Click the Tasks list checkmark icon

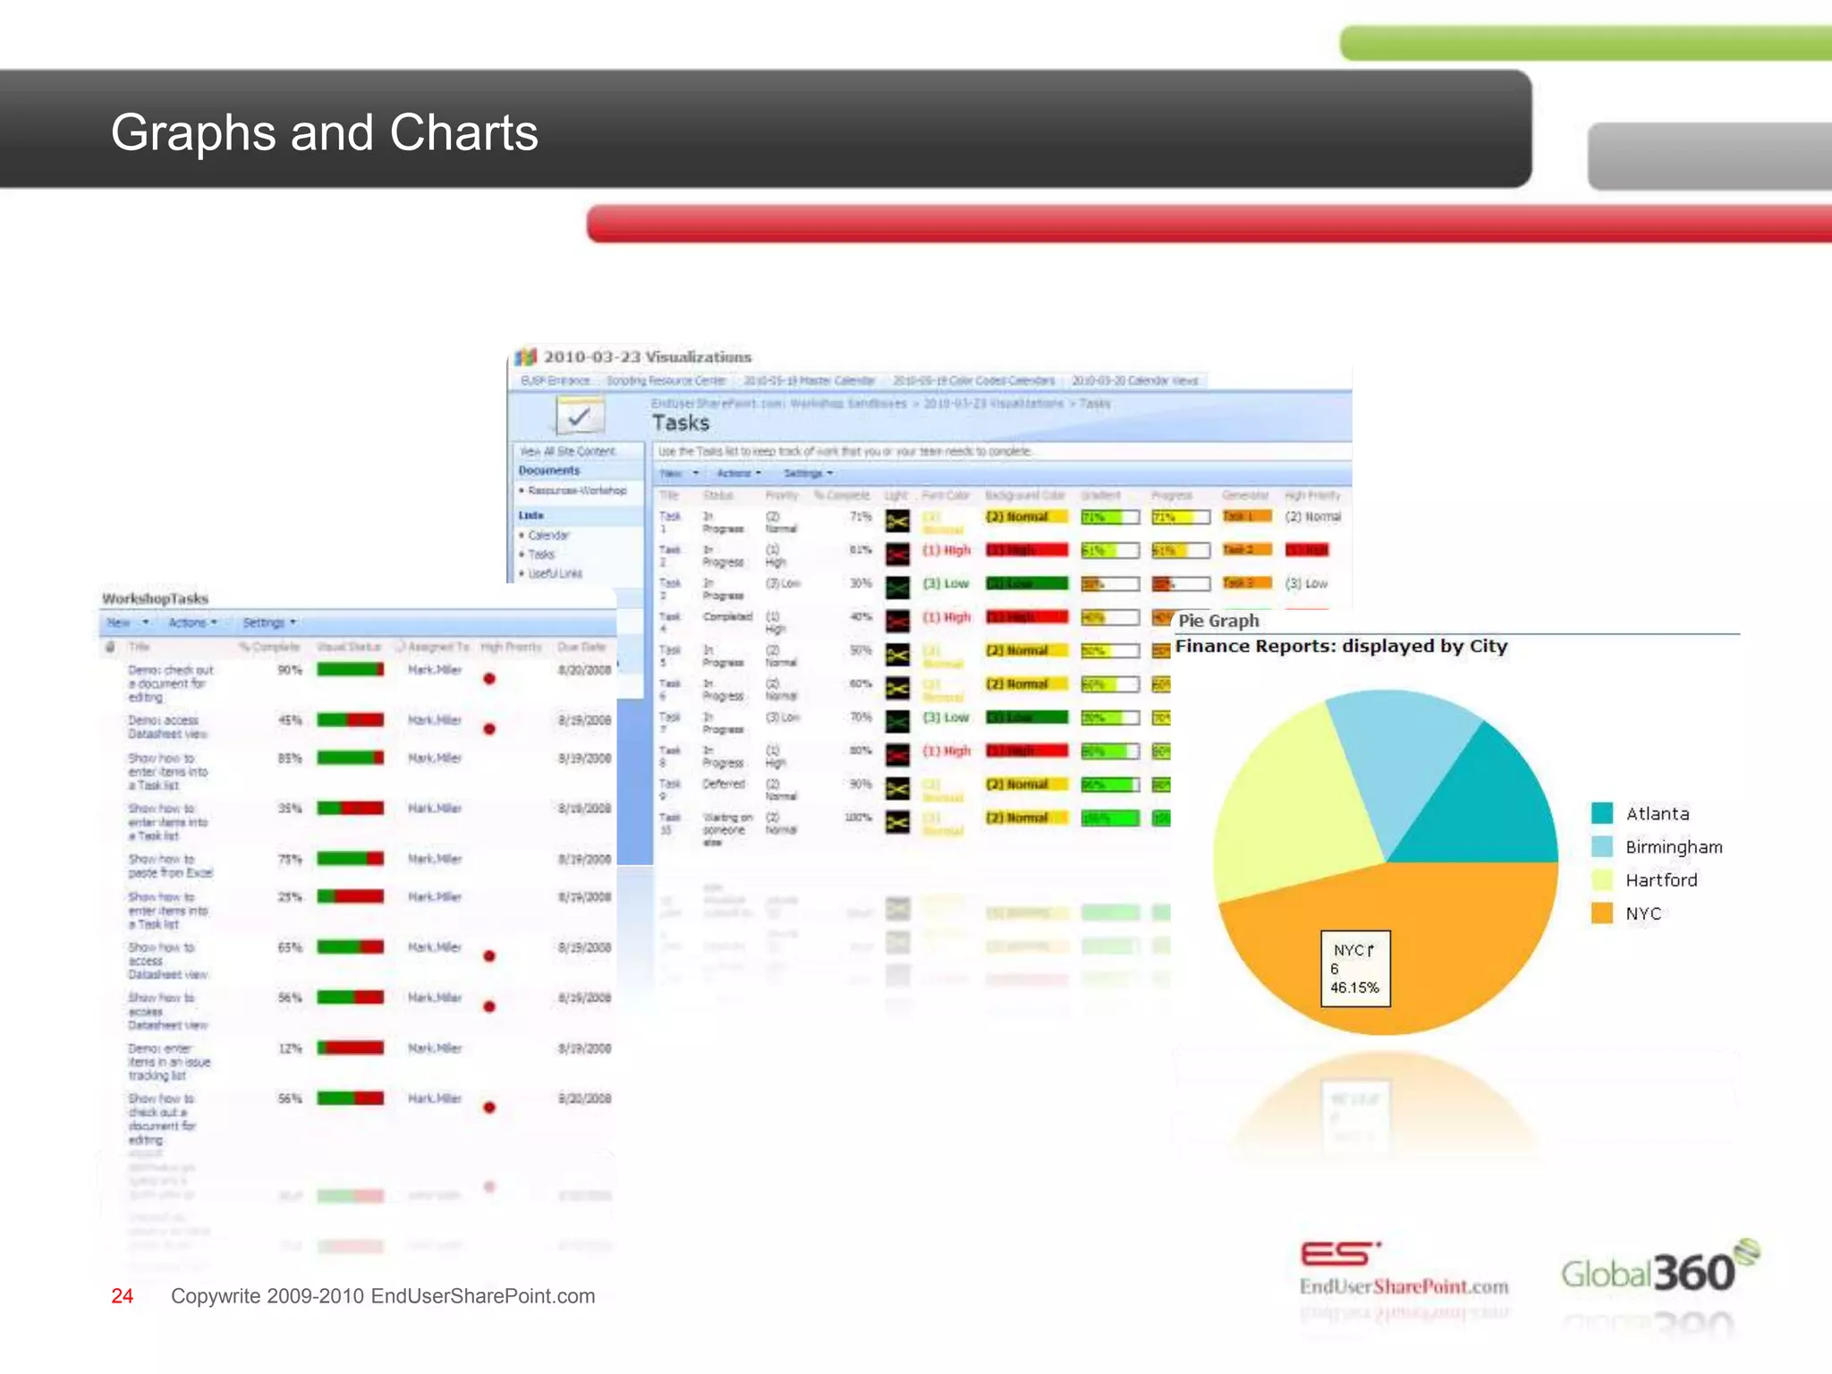(x=580, y=417)
